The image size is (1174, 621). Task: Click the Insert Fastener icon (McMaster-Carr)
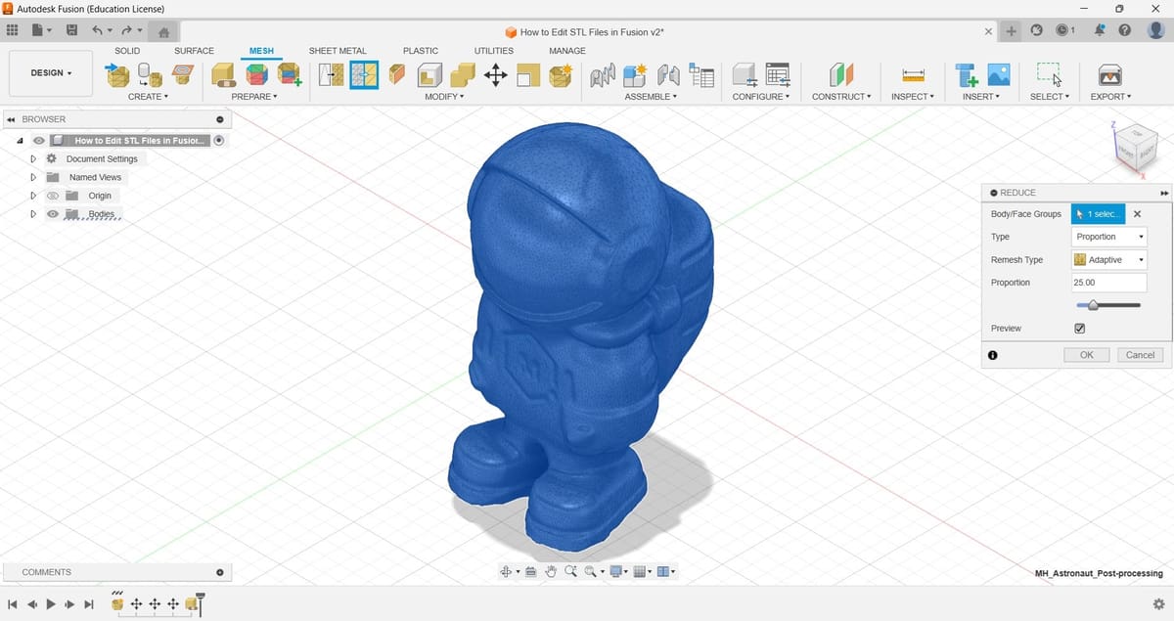click(x=967, y=74)
